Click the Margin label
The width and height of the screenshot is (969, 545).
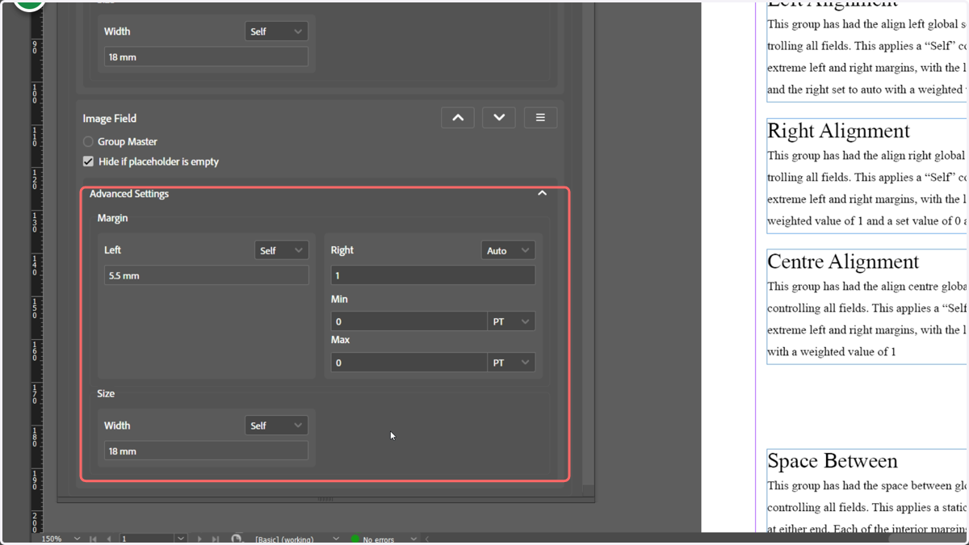coord(112,218)
